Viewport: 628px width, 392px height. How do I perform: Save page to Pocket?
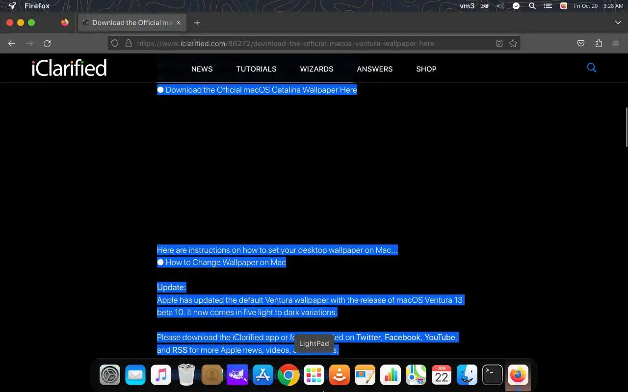click(581, 44)
